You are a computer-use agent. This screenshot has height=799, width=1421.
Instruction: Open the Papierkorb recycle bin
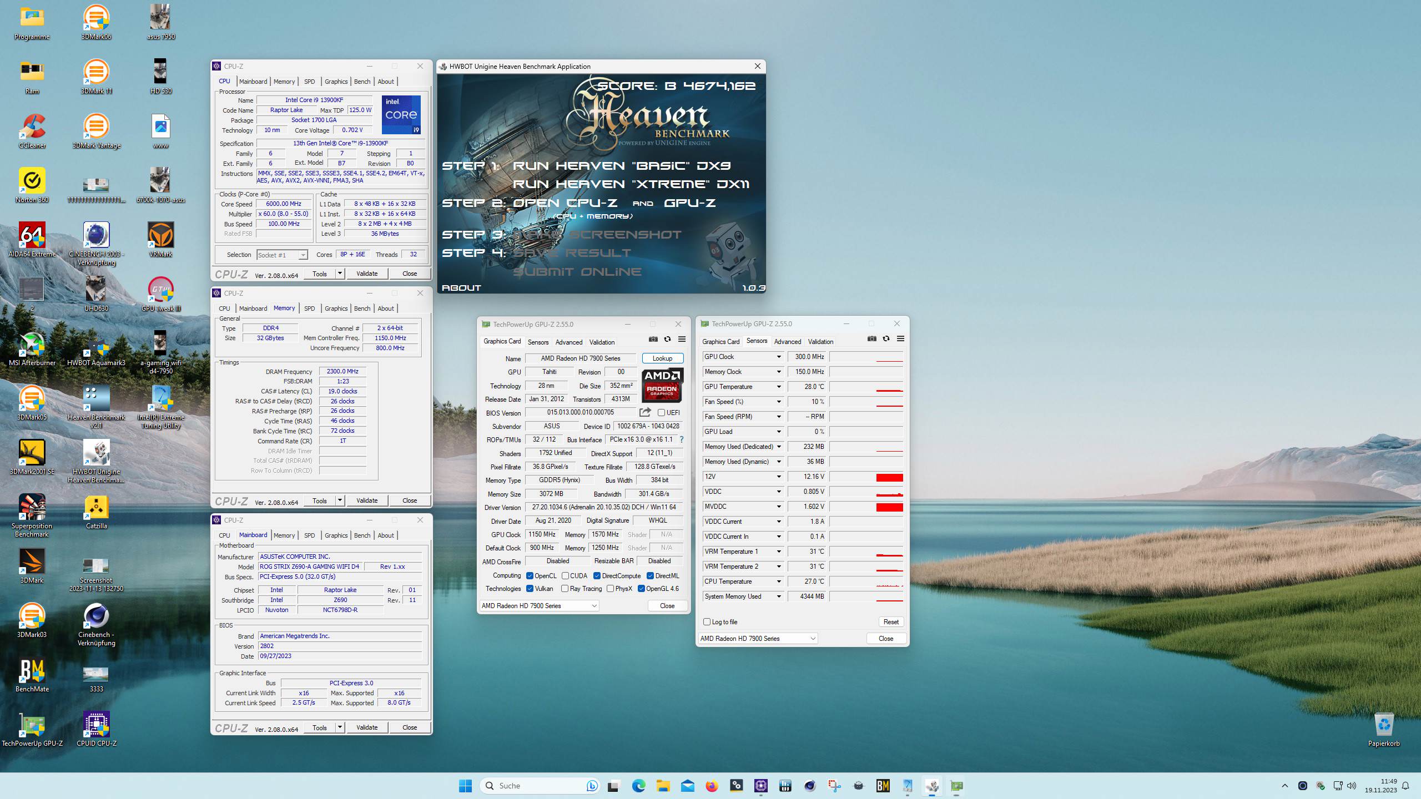tap(1384, 730)
